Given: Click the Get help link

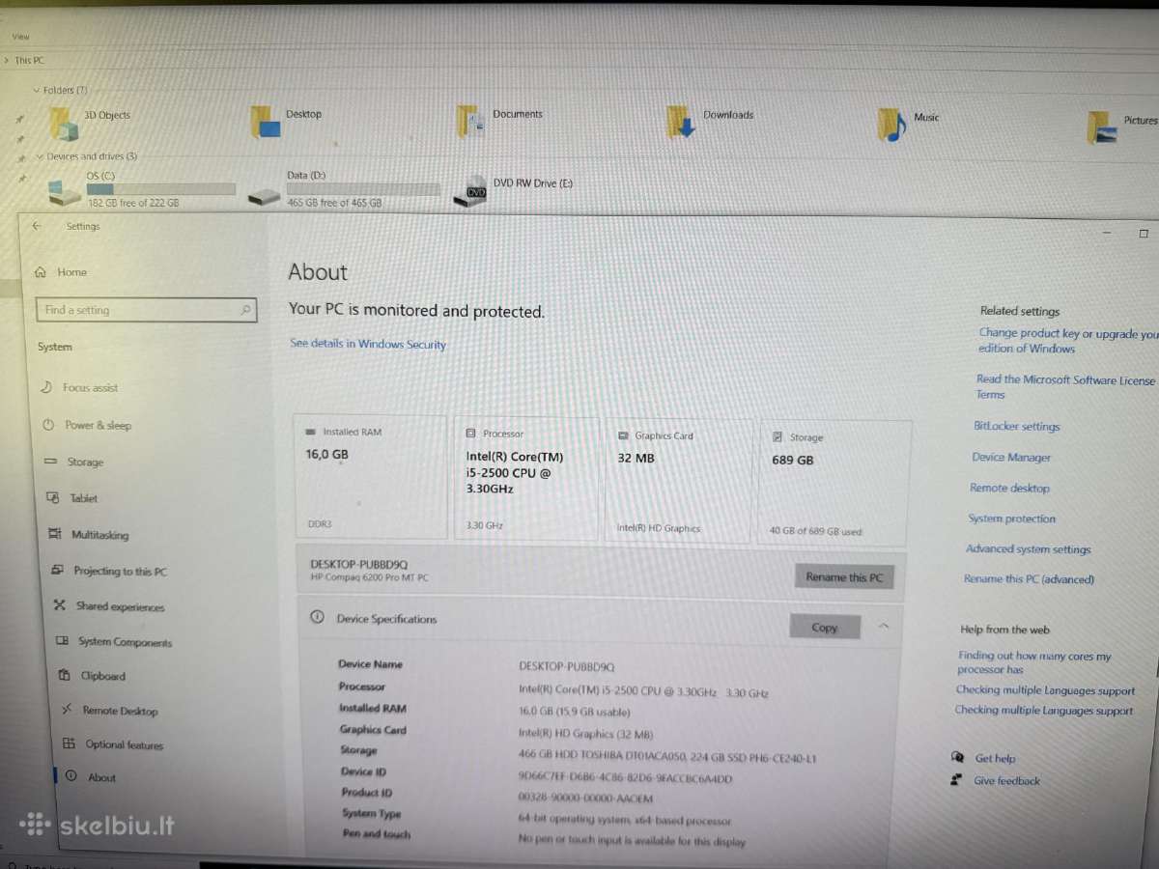Looking at the screenshot, I should pos(995,759).
